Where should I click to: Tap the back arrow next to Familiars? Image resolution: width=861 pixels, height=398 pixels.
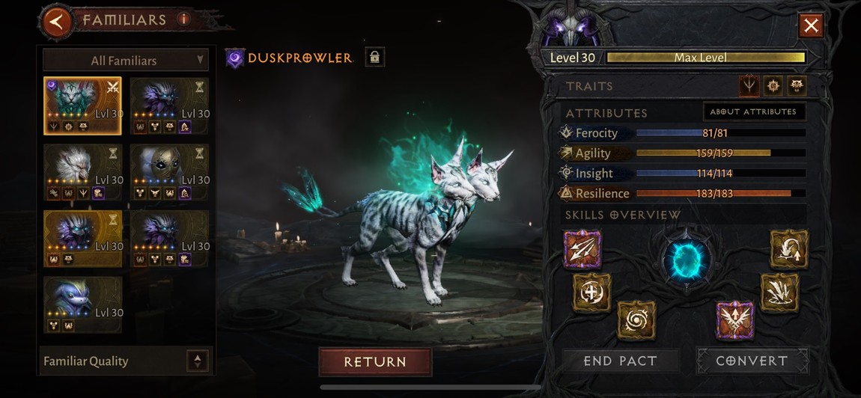click(x=56, y=22)
